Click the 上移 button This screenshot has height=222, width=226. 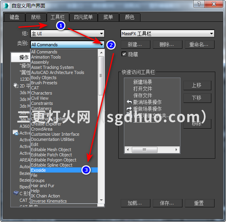point(197,85)
